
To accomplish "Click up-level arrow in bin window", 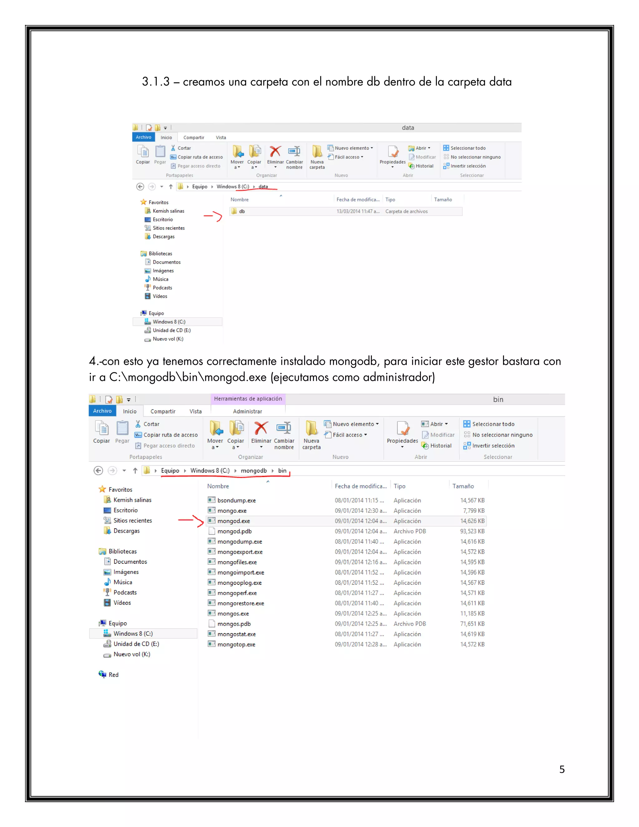I will [x=135, y=471].
